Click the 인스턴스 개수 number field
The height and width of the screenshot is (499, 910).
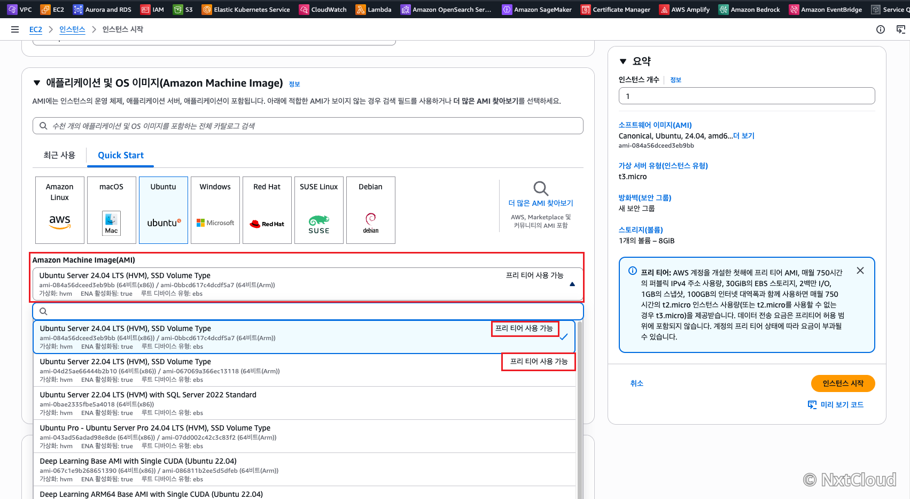click(747, 96)
